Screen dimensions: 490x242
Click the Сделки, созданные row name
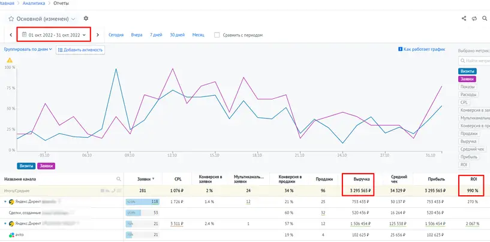click(25, 213)
